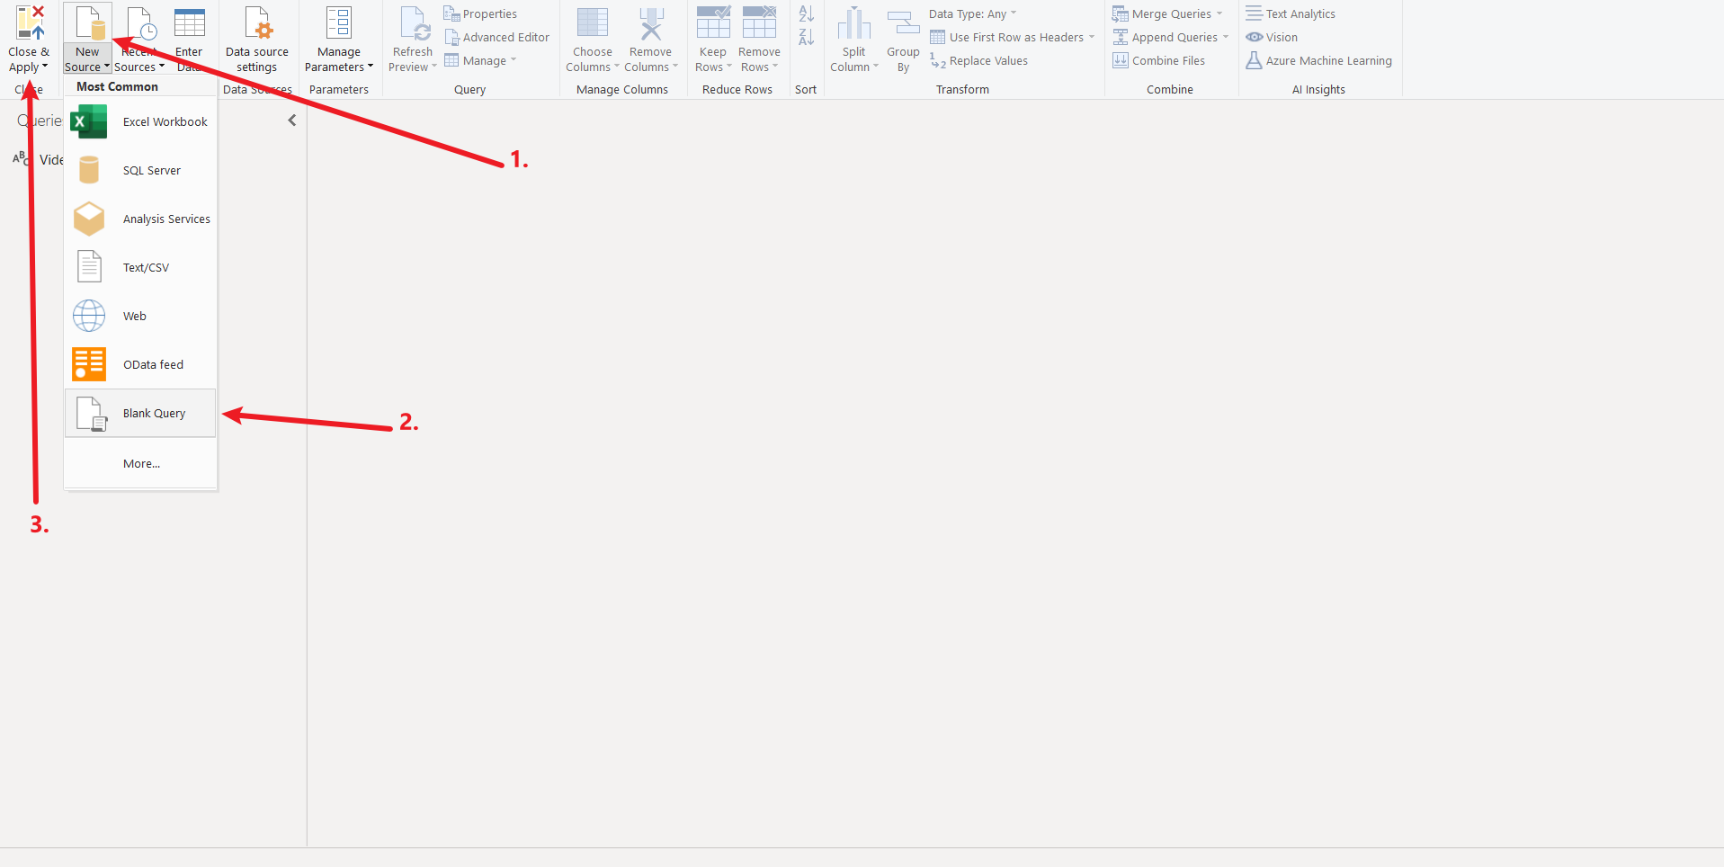The width and height of the screenshot is (1724, 867).
Task: Click the Close & Apply icon
Action: pos(29,23)
